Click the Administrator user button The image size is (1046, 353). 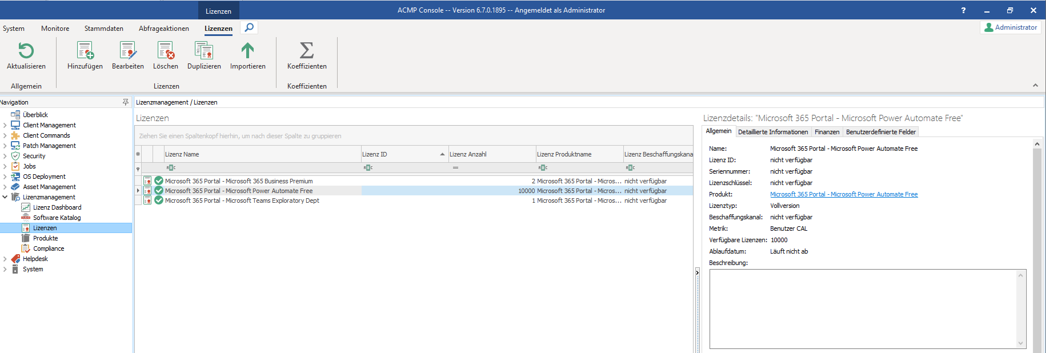point(1010,27)
